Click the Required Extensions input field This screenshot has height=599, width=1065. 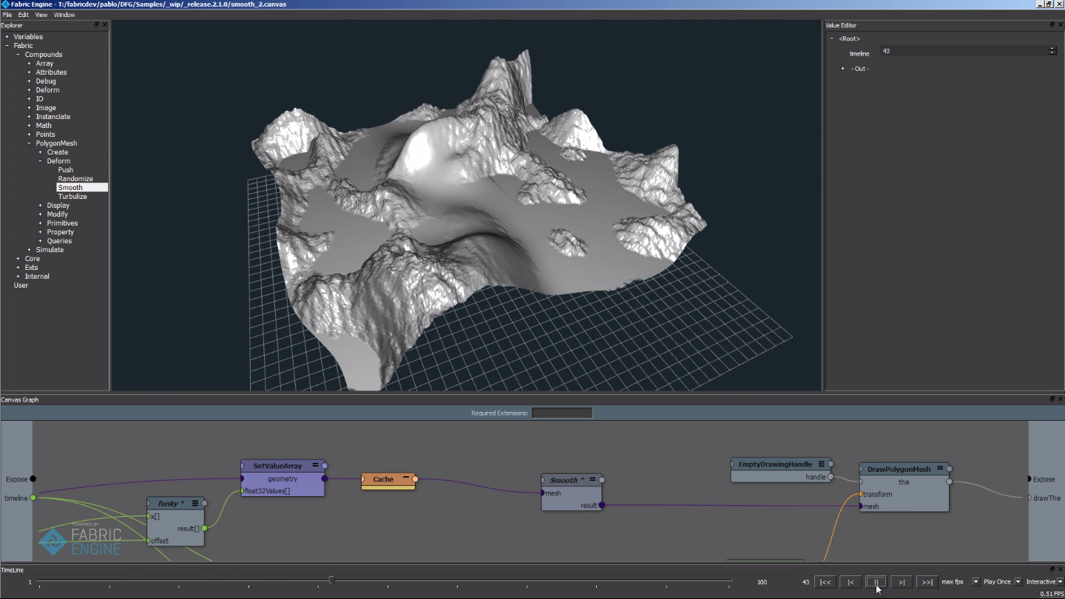point(562,413)
